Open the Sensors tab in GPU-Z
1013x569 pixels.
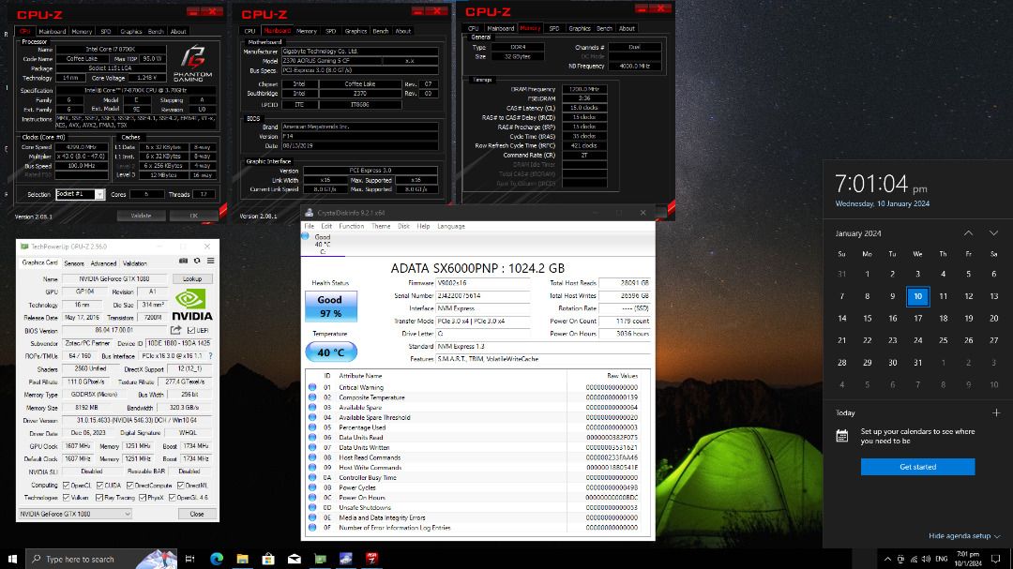click(x=74, y=263)
